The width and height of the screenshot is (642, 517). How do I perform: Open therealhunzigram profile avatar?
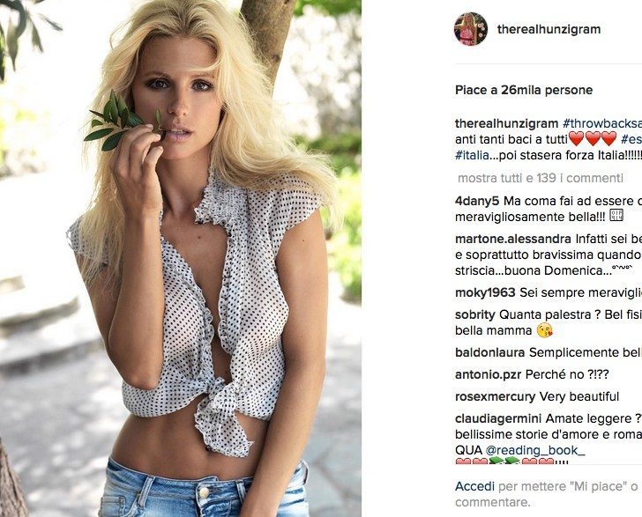click(471, 29)
